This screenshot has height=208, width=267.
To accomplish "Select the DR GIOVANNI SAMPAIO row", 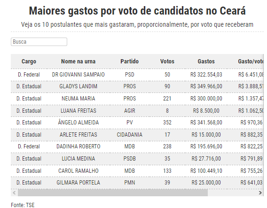I will [x=137, y=75].
